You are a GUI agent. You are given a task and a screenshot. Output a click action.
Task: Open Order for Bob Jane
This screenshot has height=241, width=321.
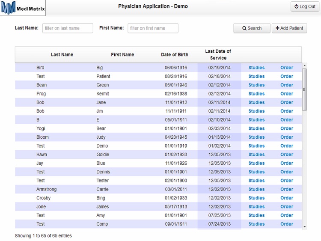[x=287, y=102]
